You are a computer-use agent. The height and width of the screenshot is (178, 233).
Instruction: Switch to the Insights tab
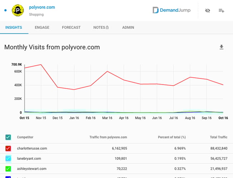14,28
